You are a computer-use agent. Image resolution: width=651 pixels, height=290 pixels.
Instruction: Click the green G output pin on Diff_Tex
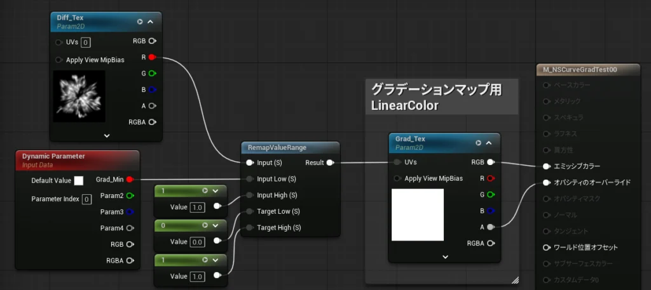(152, 74)
